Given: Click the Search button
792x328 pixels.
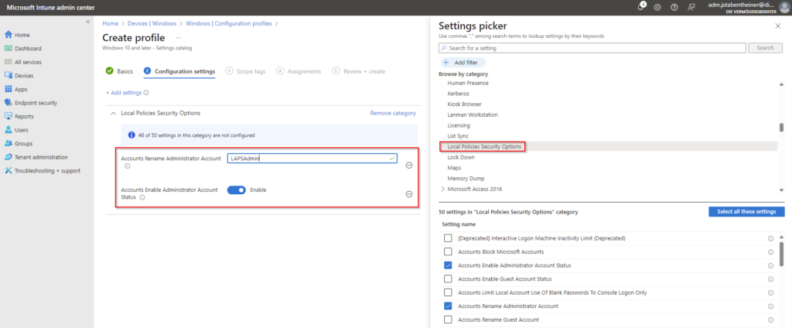Looking at the screenshot, I should point(765,48).
